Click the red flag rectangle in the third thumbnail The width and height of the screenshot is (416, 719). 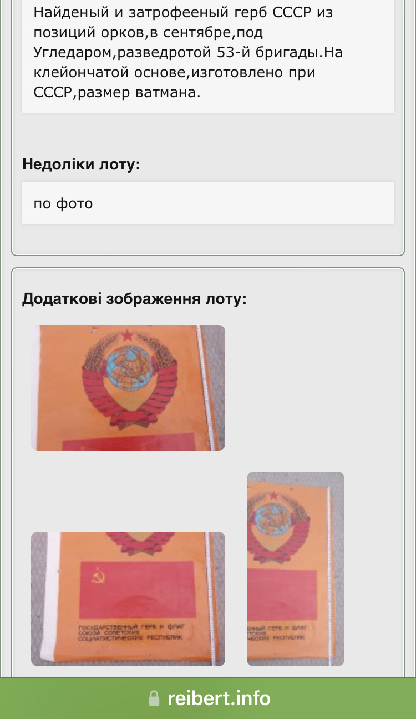[x=282, y=594]
